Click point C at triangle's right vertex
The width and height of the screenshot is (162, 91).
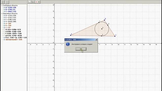click(x=115, y=36)
